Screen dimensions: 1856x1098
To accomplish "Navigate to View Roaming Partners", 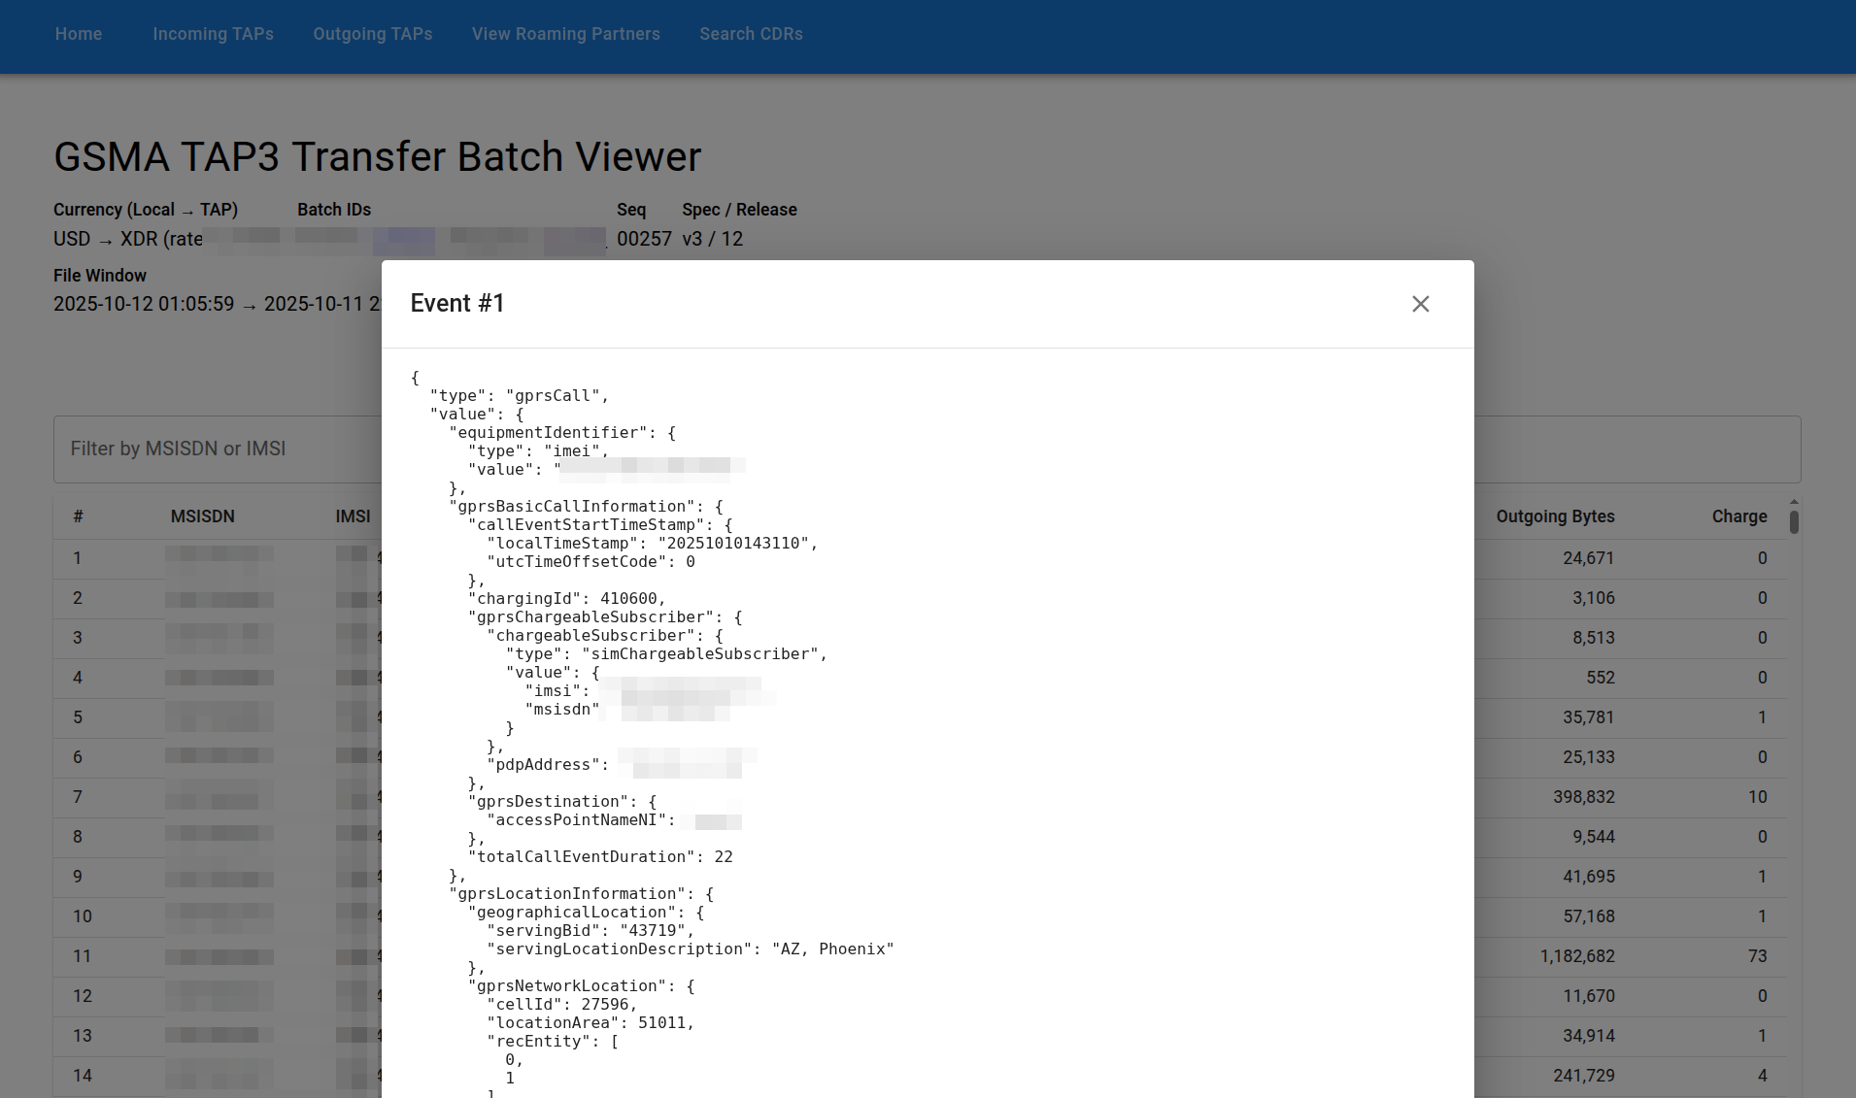I will click(x=565, y=34).
